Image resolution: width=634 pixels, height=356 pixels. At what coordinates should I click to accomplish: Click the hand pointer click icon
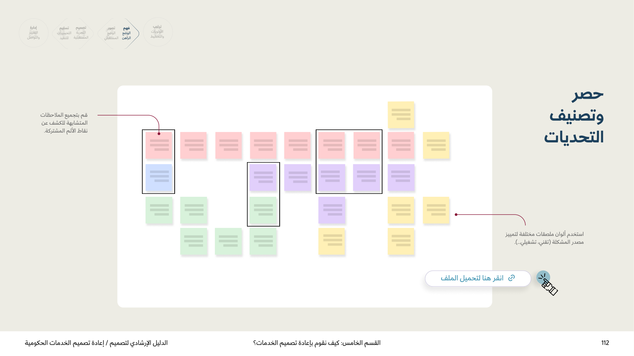(547, 283)
